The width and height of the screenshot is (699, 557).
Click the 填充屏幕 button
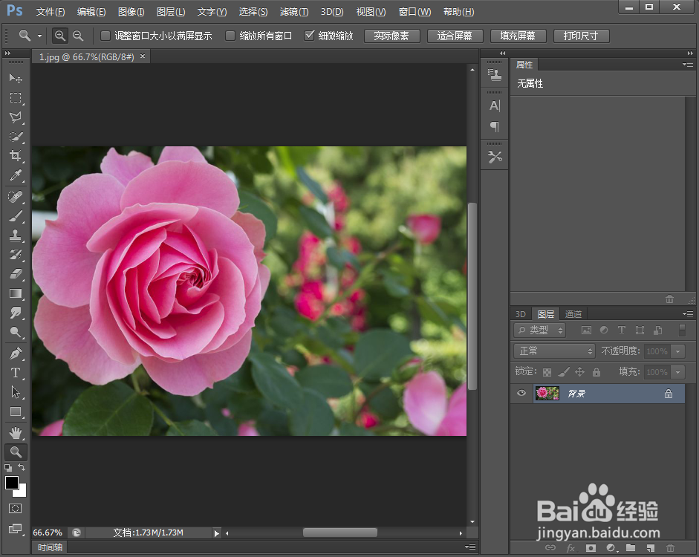[518, 36]
